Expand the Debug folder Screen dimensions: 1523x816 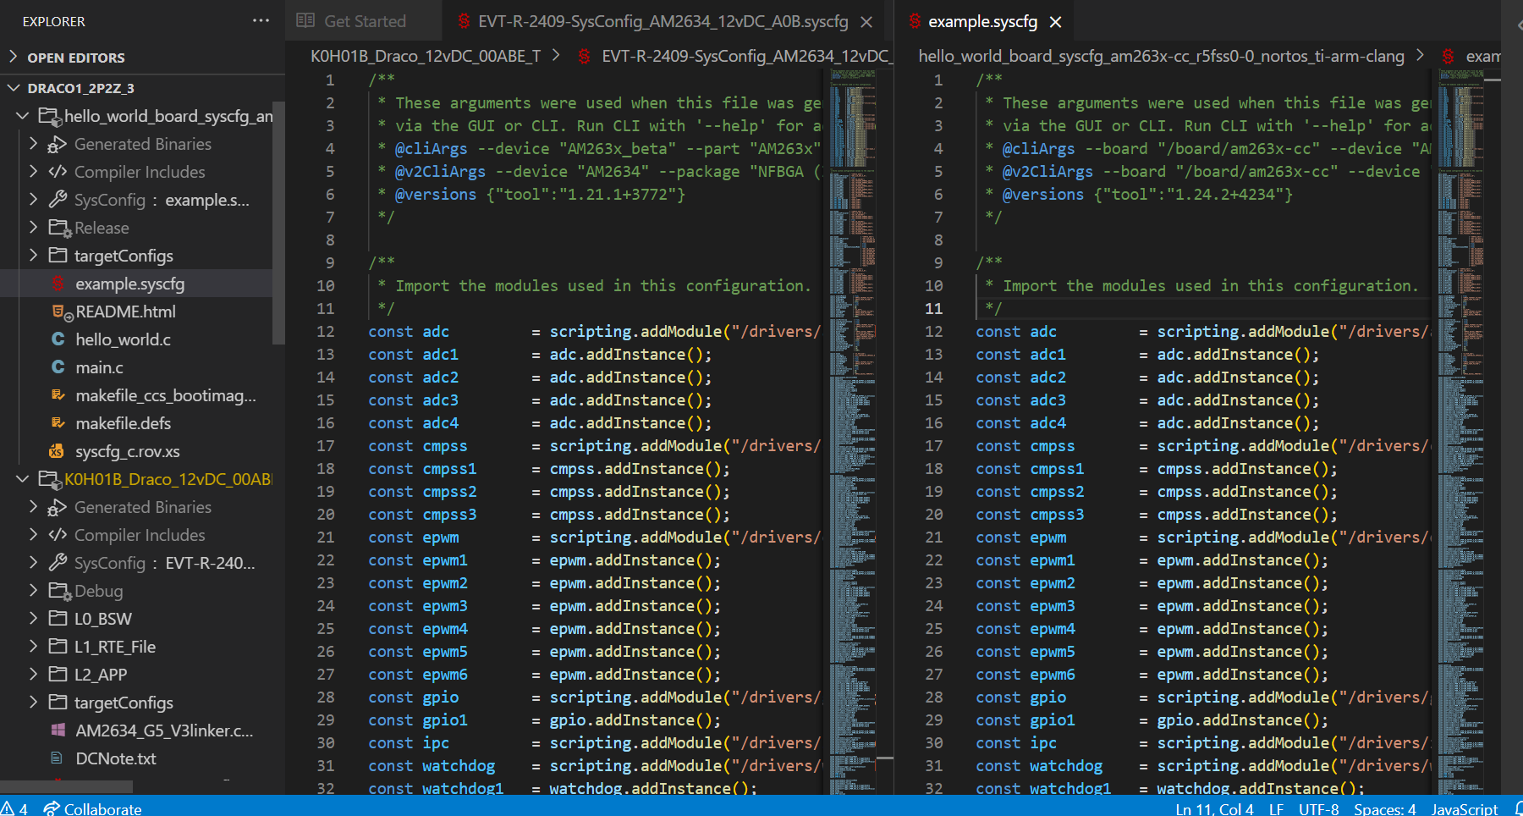coord(33,591)
